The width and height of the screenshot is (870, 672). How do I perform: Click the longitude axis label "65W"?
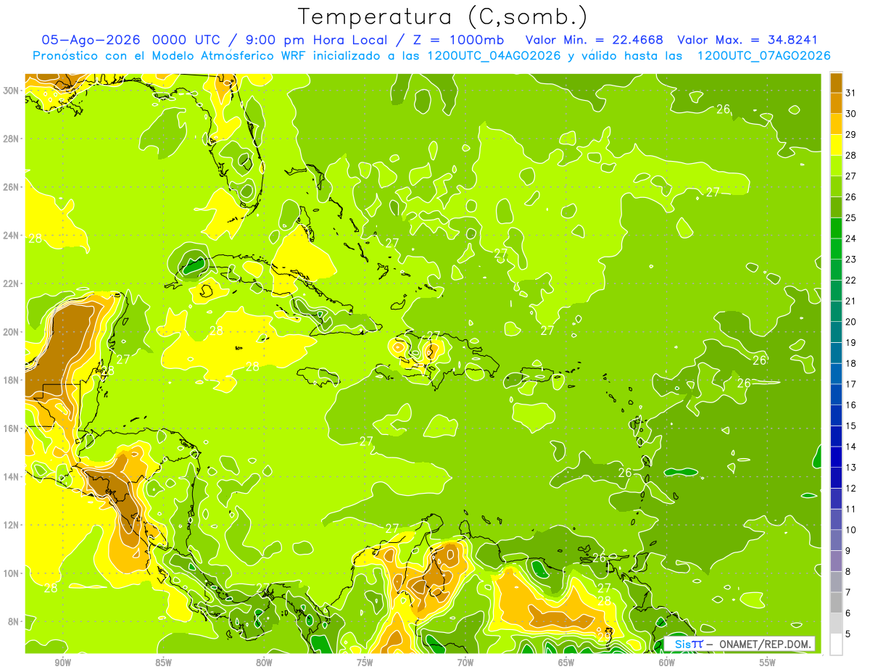(x=566, y=663)
